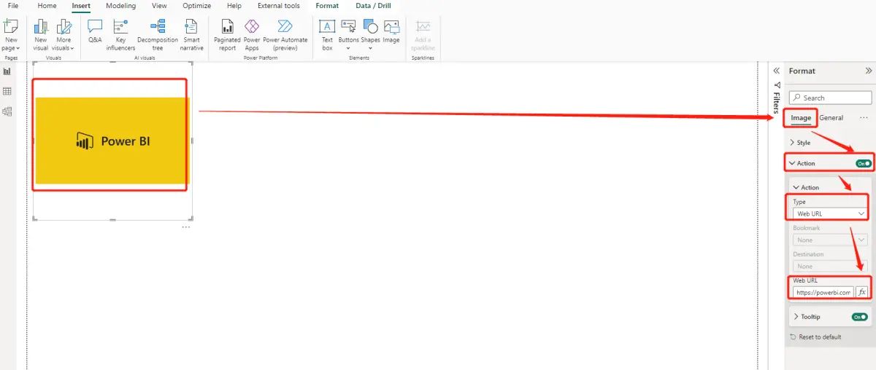876x370 pixels.
Task: Insert a Paginated report
Action: click(228, 34)
